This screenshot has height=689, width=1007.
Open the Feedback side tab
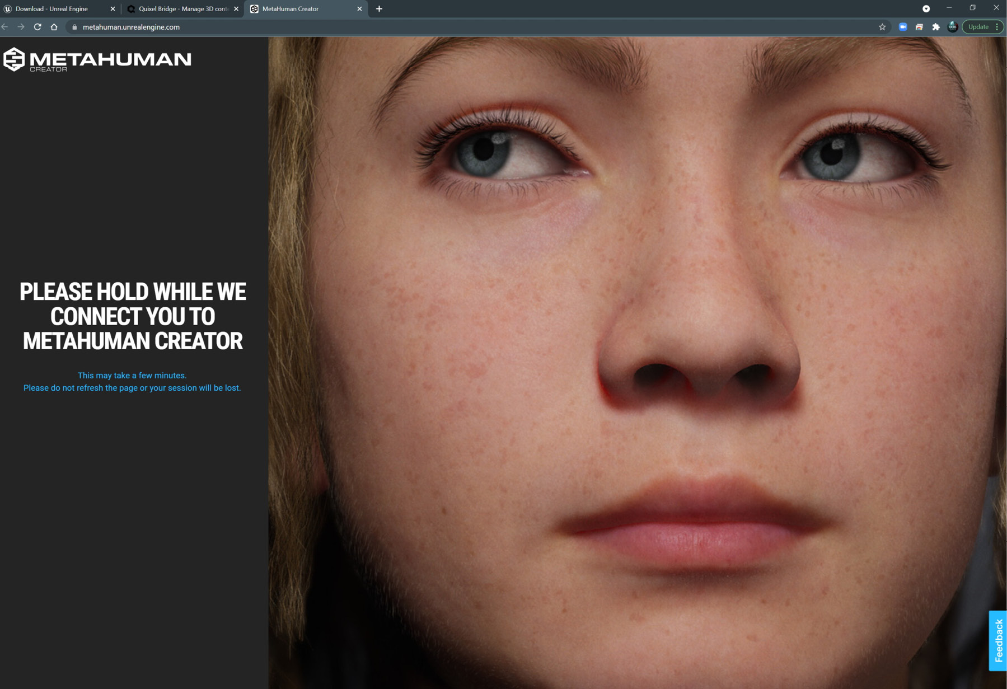tap(998, 640)
